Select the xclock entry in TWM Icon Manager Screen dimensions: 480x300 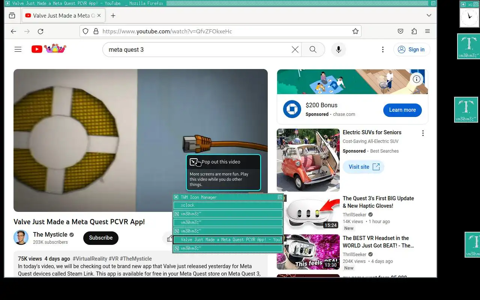point(228,205)
